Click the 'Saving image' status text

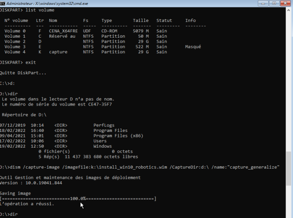coord(15,194)
